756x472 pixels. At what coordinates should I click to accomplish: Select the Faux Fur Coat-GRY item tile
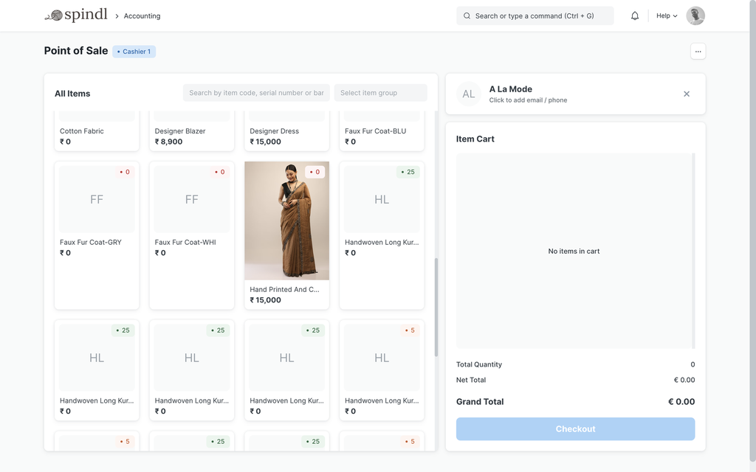point(97,235)
